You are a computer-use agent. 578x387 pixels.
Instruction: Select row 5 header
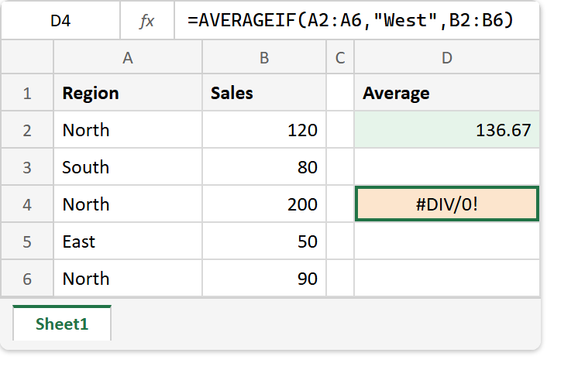(x=27, y=241)
